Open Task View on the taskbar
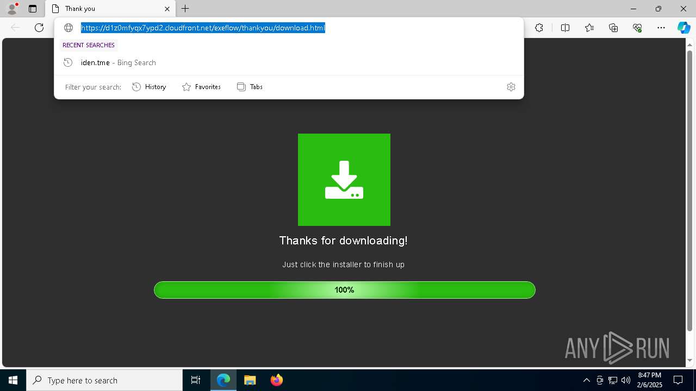The image size is (696, 391). tap(196, 380)
